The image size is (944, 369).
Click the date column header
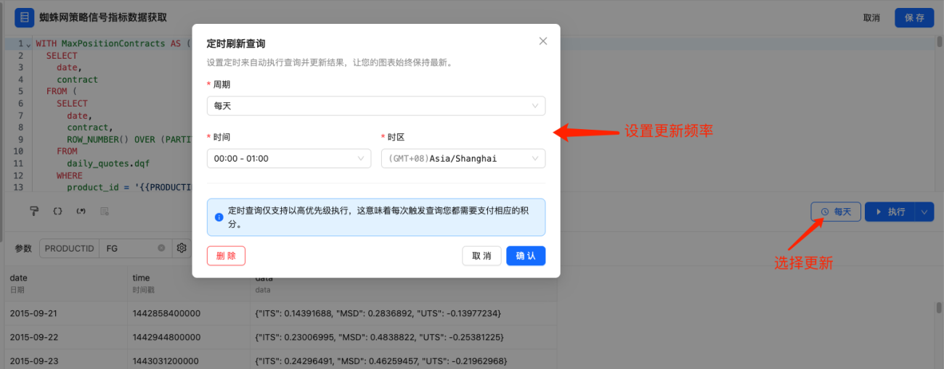point(65,283)
